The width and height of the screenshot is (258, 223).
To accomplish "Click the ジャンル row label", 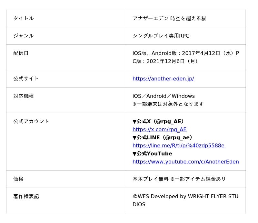I will tap(24, 36).
